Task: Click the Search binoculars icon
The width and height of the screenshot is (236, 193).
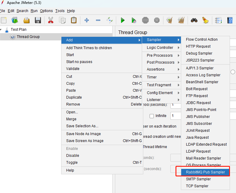Action: 194,20
